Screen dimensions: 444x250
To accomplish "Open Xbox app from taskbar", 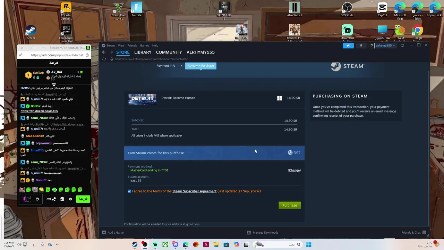I will pos(165,244).
